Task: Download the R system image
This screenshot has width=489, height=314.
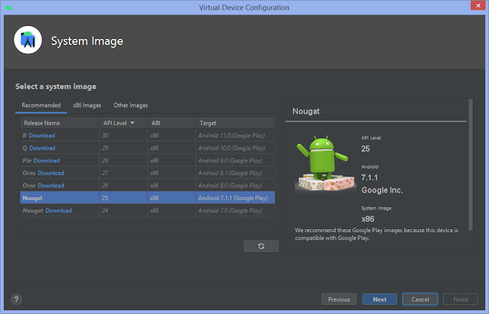Action: 42,135
